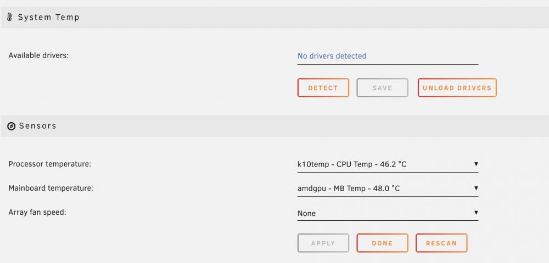549x263 pixels.
Task: Click the Processor temperature label
Action: [x=50, y=164]
